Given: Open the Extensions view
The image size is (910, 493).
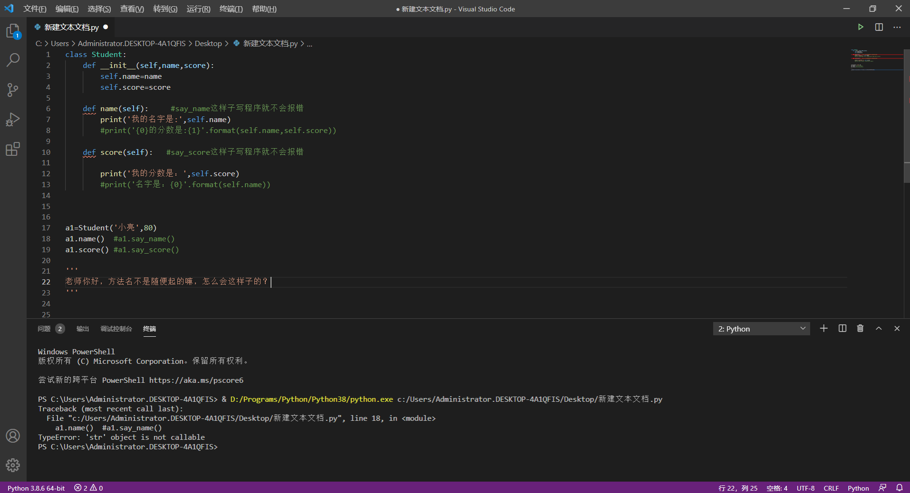Looking at the screenshot, I should pyautogui.click(x=13, y=149).
